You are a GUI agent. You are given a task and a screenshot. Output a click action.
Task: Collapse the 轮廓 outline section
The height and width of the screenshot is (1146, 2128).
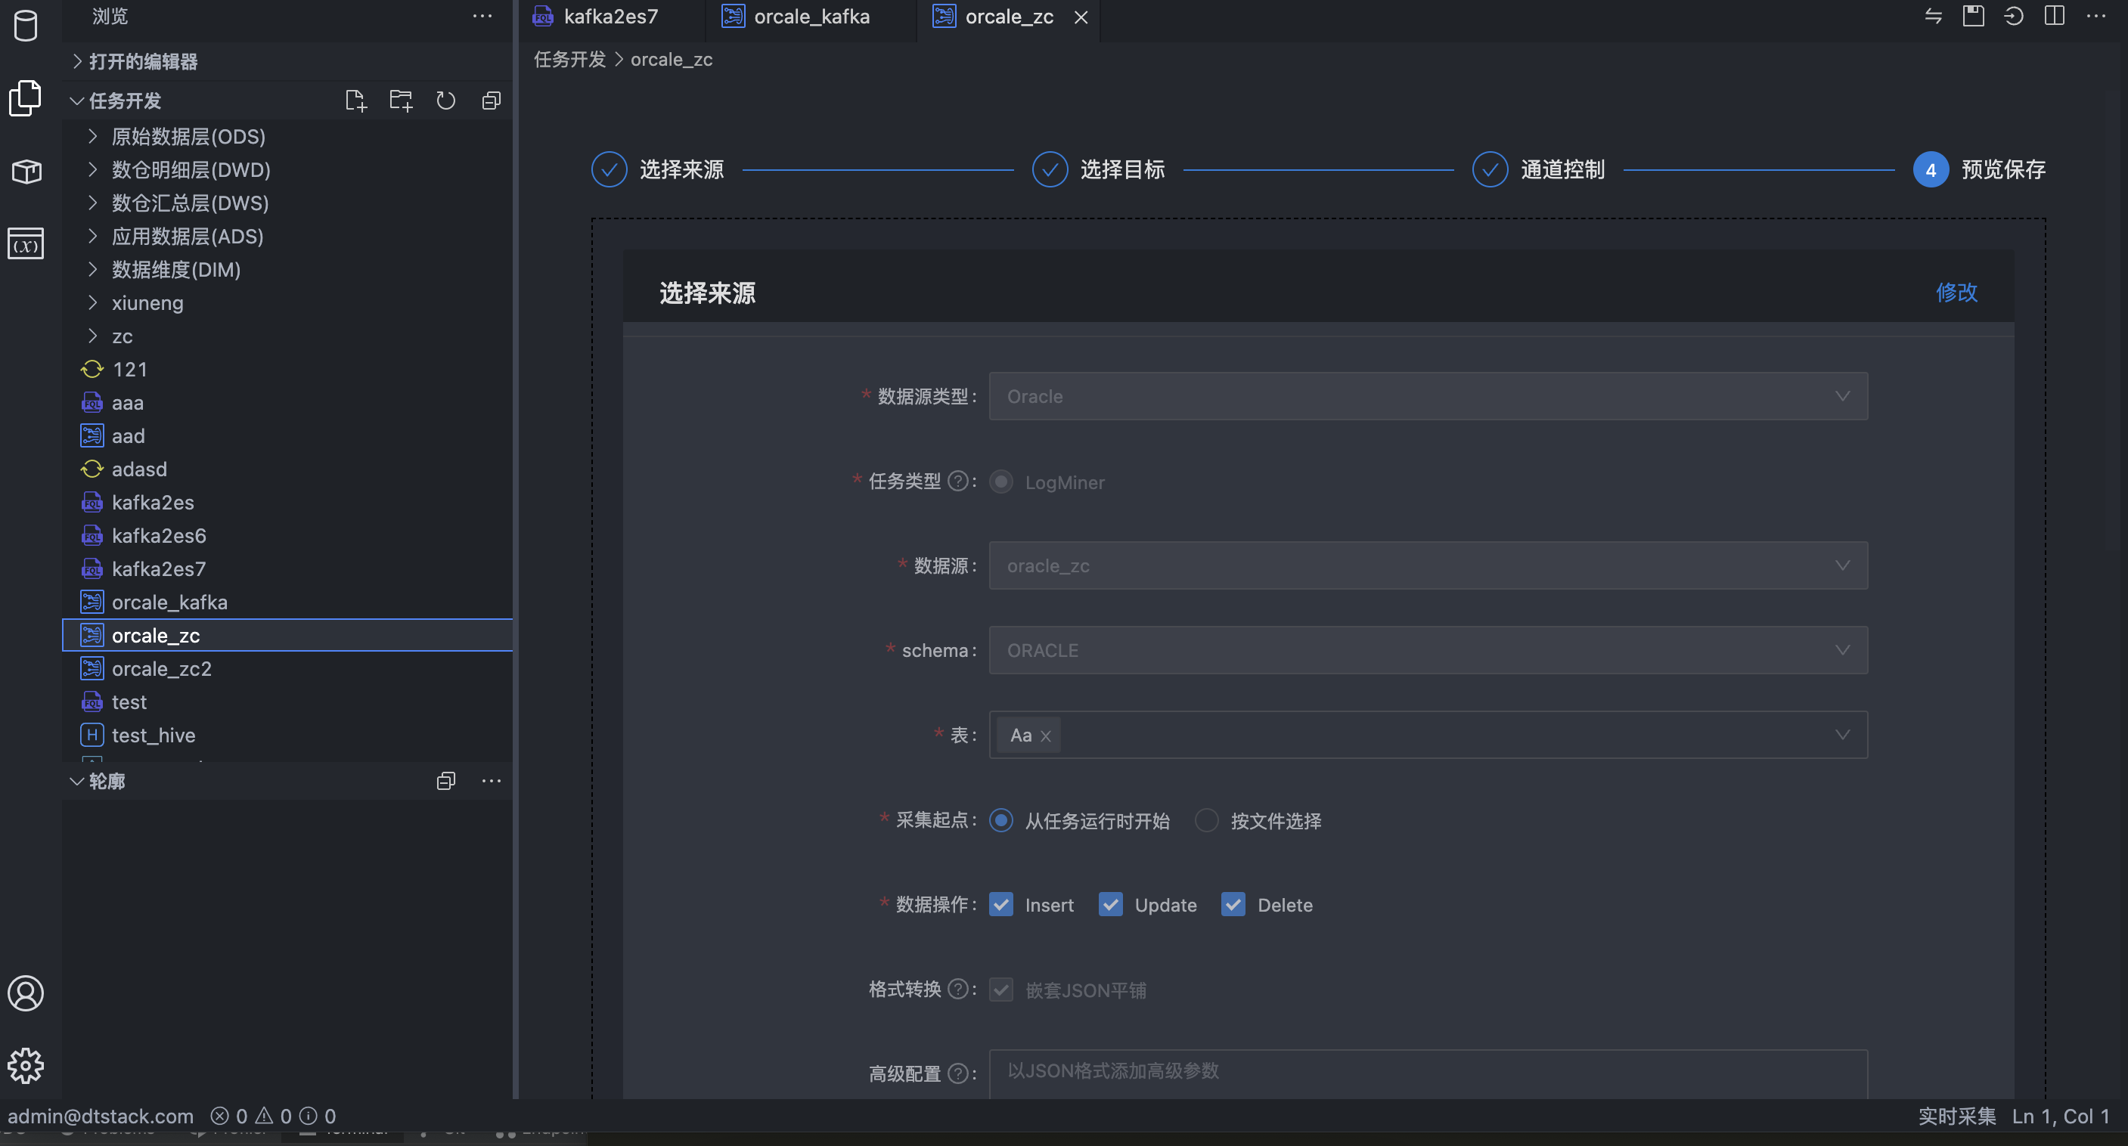(x=77, y=781)
